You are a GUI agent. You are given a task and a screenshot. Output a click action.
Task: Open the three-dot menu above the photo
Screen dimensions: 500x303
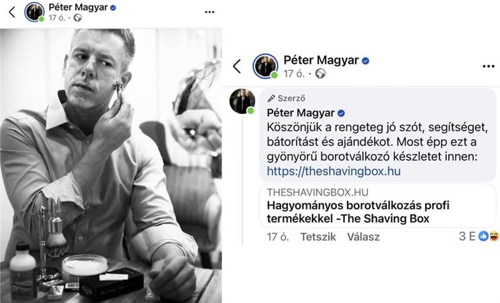click(x=209, y=12)
